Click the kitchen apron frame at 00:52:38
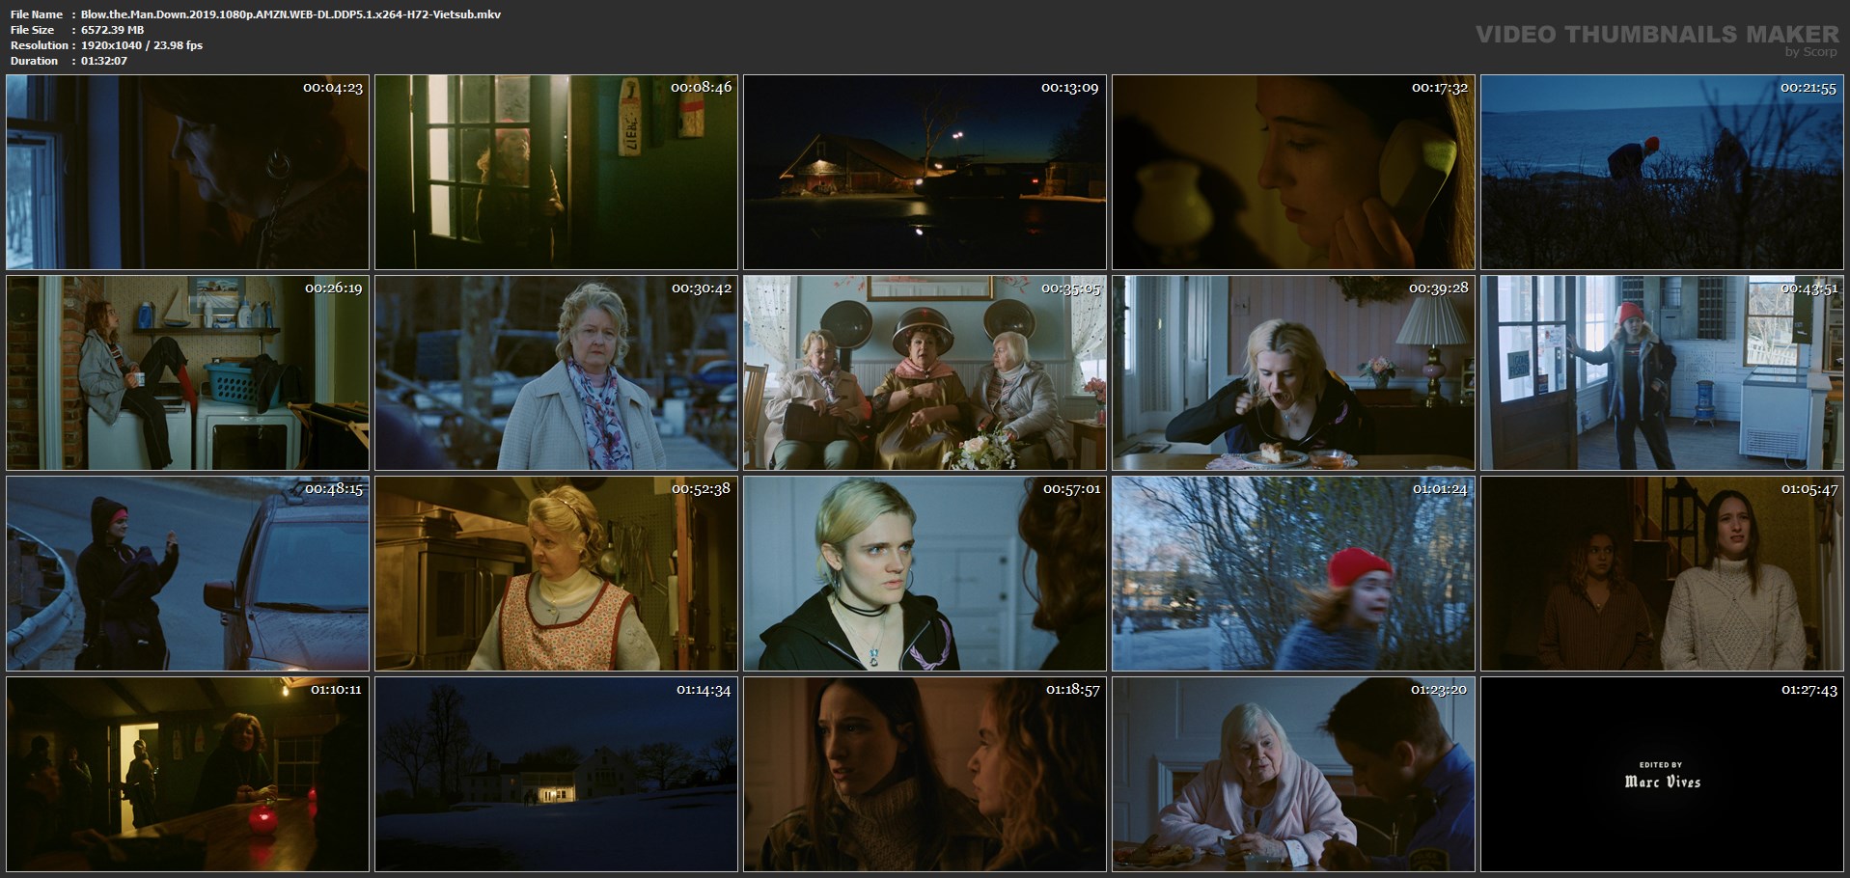 click(x=556, y=574)
